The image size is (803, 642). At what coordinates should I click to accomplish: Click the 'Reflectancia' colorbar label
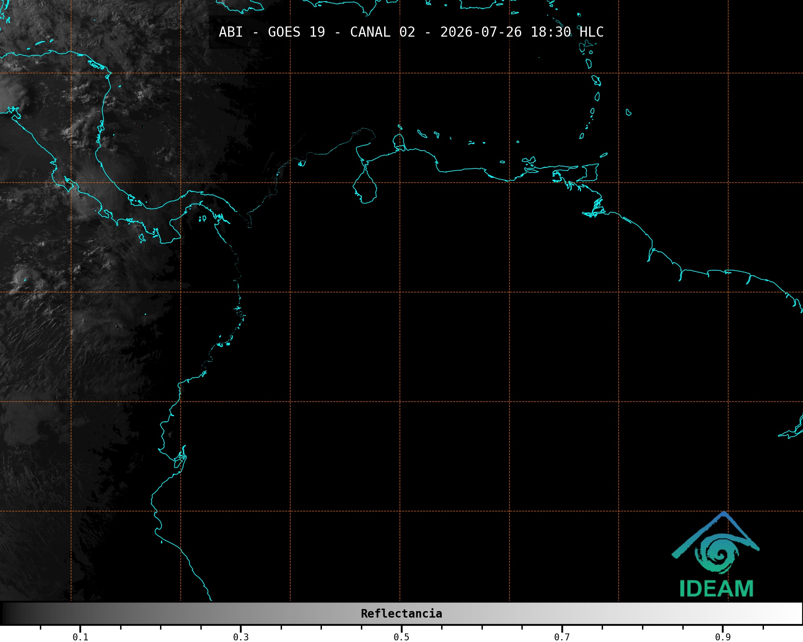pyautogui.click(x=401, y=614)
